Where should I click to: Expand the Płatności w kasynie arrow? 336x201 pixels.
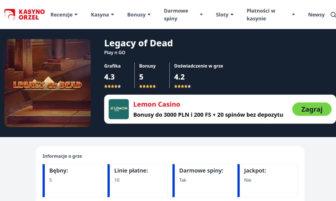click(293, 15)
